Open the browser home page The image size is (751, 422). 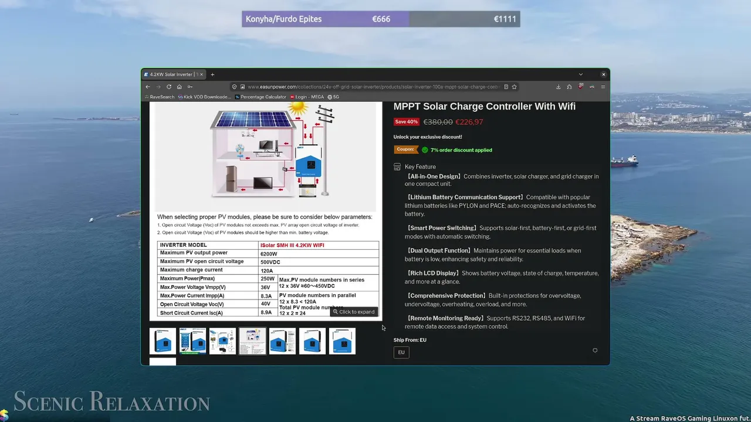[180, 87]
